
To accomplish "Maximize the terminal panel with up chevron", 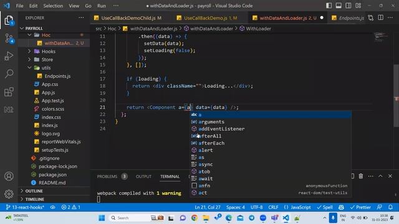I will click(x=380, y=176).
